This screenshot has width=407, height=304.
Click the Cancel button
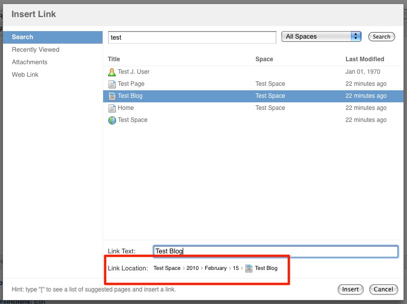pos(383,289)
